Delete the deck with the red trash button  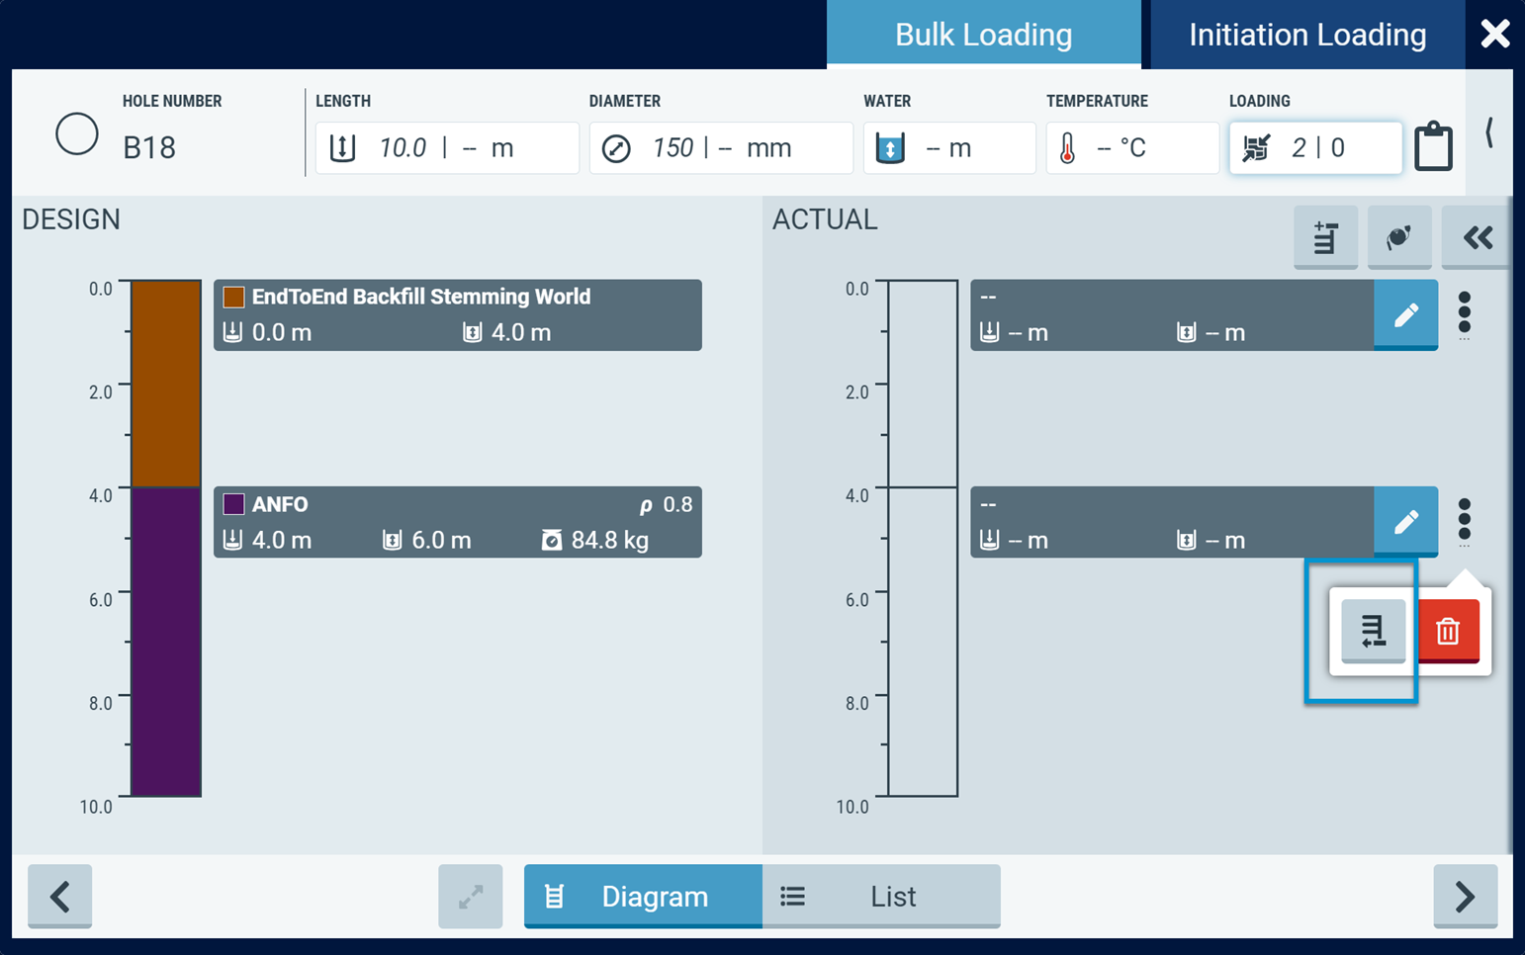coord(1449,631)
